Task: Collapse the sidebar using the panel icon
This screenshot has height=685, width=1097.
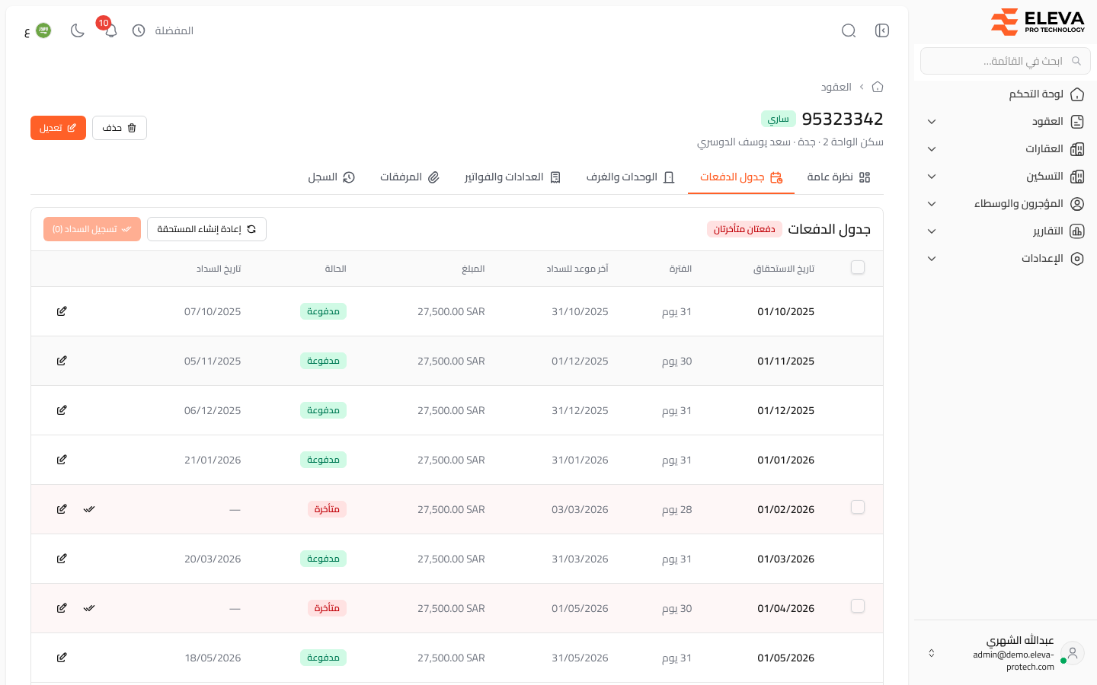Action: (x=882, y=30)
